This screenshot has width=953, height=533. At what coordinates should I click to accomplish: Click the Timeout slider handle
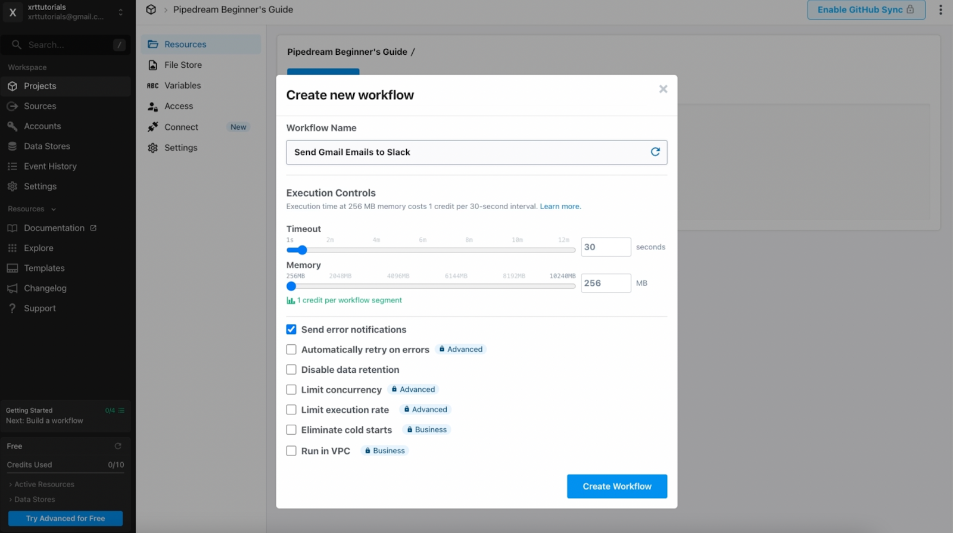click(302, 250)
